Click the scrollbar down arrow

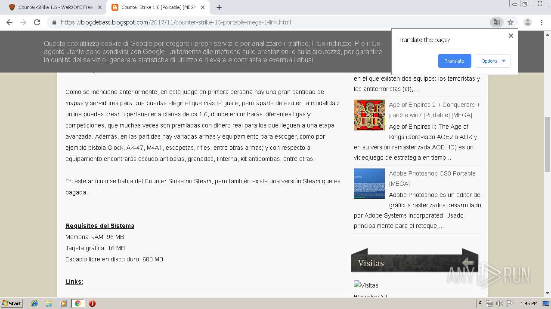[x=548, y=294]
